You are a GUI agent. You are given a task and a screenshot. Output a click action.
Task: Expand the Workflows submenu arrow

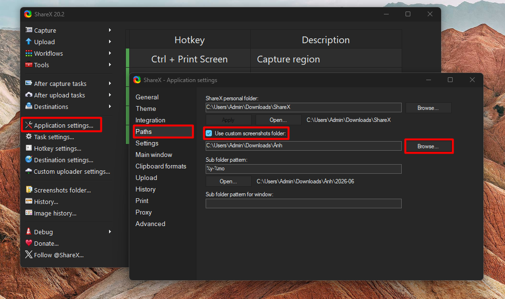[110, 53]
